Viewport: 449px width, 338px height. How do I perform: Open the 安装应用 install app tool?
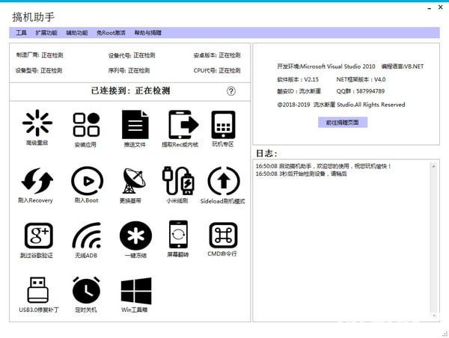click(x=86, y=124)
